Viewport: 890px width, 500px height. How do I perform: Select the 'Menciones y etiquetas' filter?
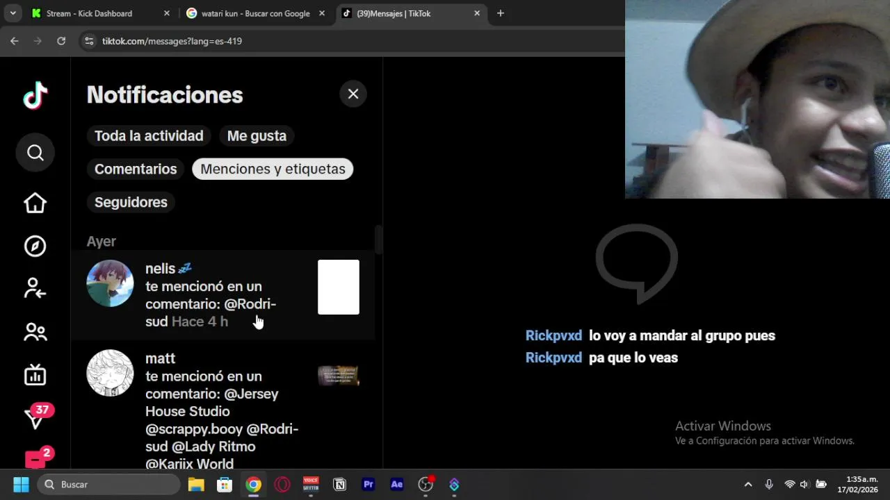(273, 169)
